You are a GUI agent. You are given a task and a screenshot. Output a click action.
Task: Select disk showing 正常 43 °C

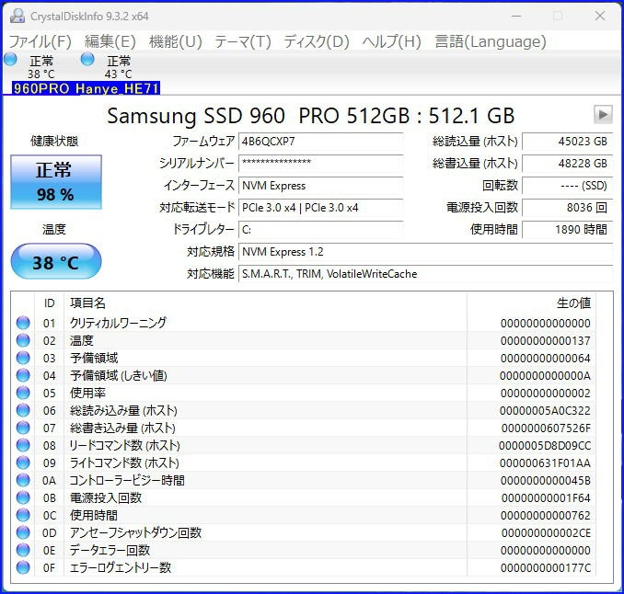coord(118,67)
